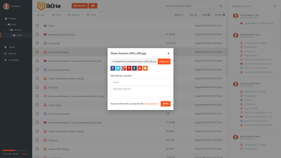This screenshot has width=281, height=158.
Task: Expand the Second folder tree arrow
Action: [9, 30]
